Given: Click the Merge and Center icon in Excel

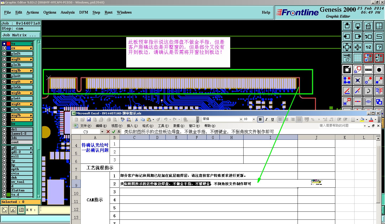Looking at the screenshot, I should 299,119.
